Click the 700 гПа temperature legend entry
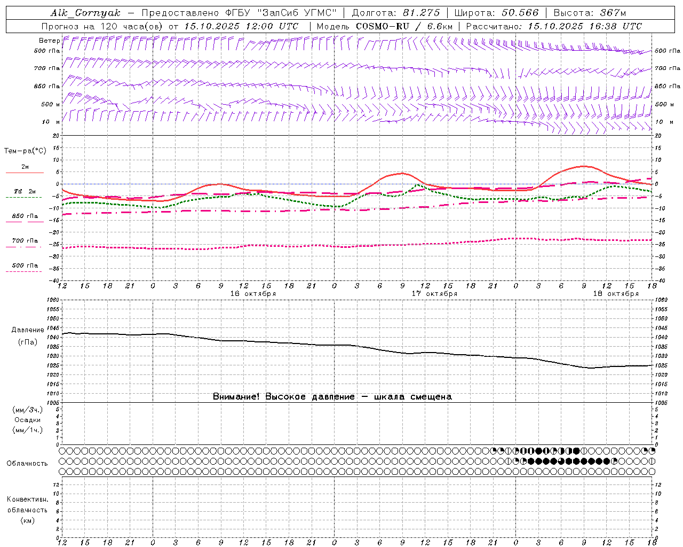683x547 pixels. (25, 241)
